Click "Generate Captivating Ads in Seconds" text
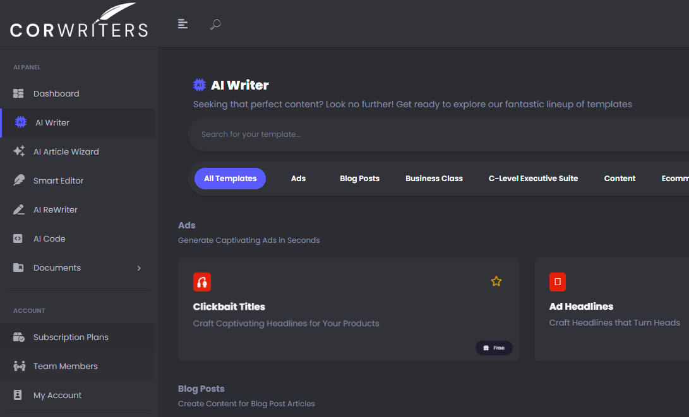Image resolution: width=689 pixels, height=417 pixels. 249,240
